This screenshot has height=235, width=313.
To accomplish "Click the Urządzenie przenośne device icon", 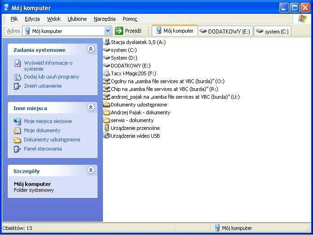I will click(107, 128).
